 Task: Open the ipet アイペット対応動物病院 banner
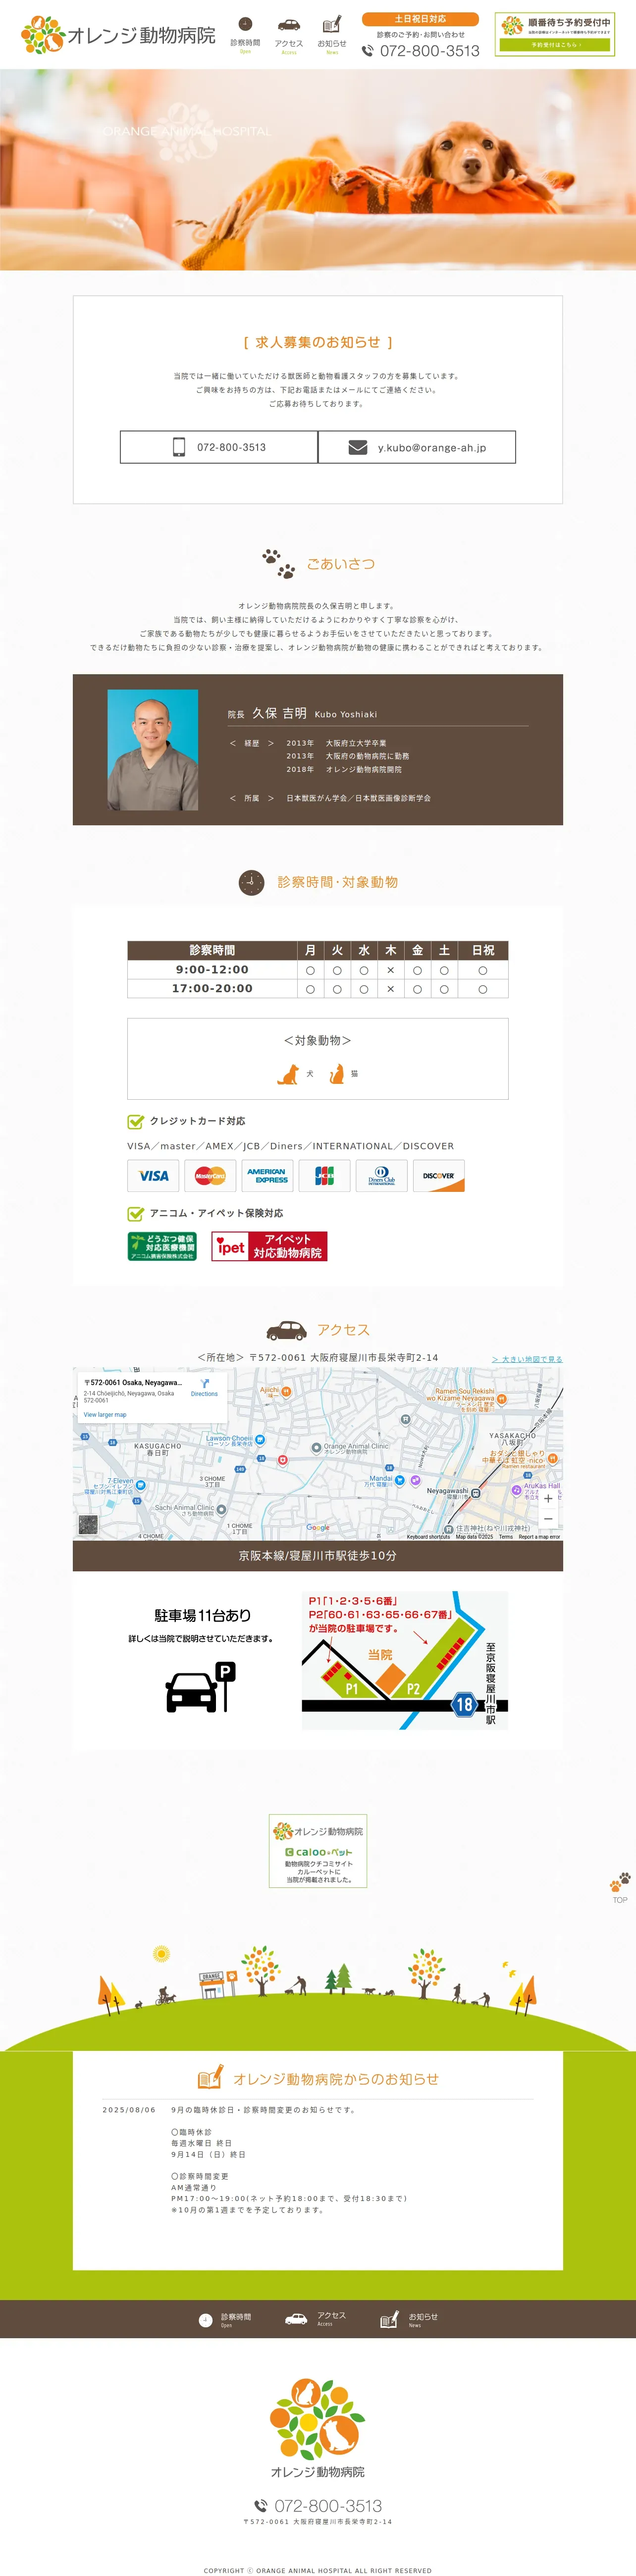pyautogui.click(x=269, y=1246)
